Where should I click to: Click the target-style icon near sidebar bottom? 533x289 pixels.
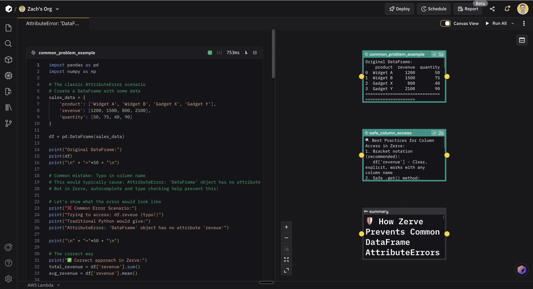click(8, 247)
